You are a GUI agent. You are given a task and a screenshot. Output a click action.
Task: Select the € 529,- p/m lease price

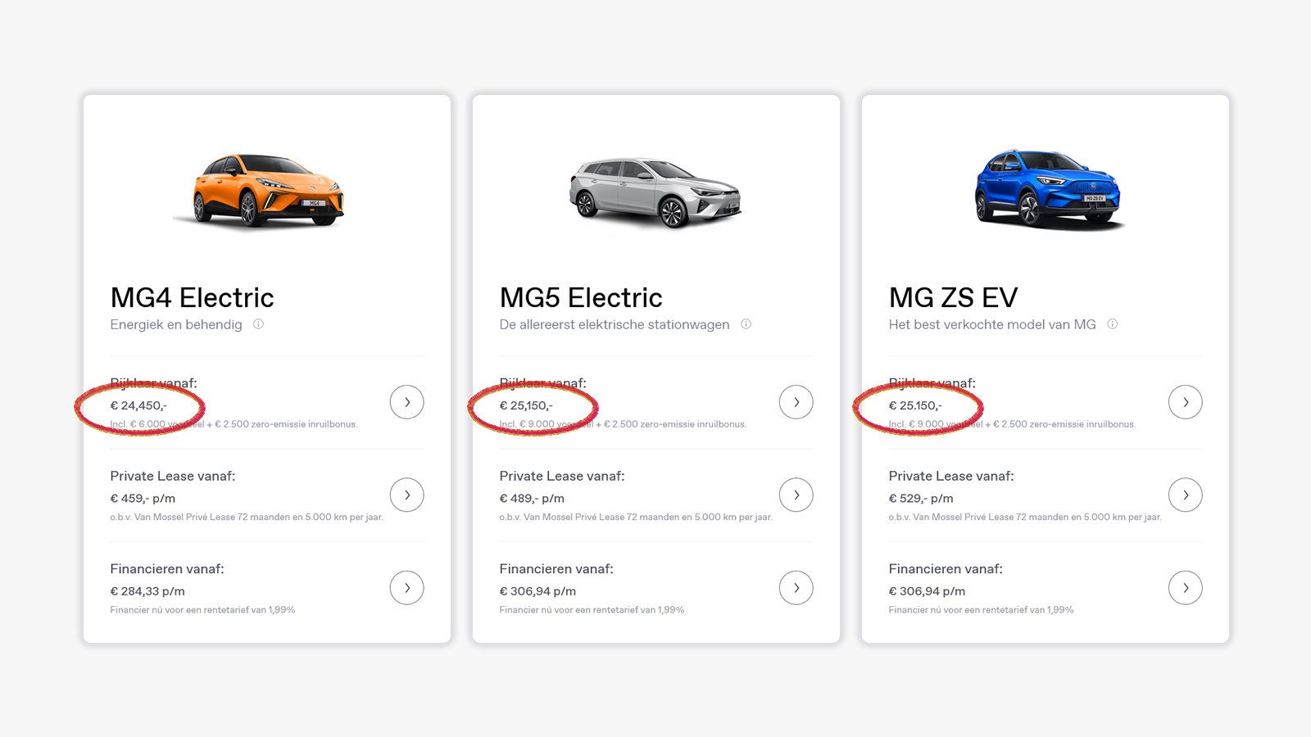click(x=921, y=498)
